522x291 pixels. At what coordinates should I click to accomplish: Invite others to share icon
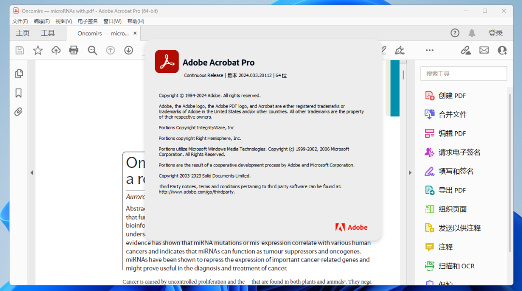(502, 50)
